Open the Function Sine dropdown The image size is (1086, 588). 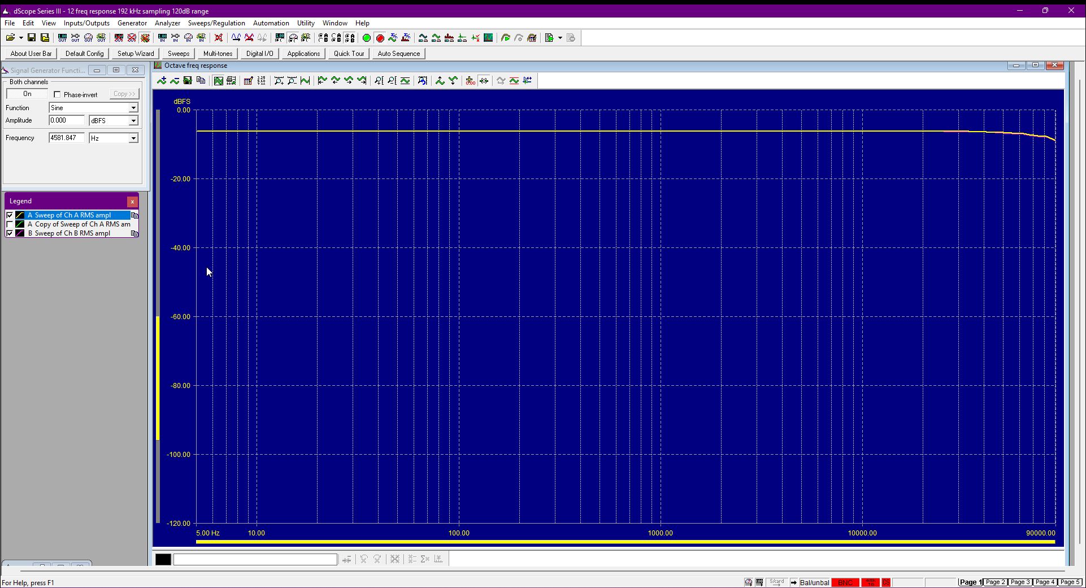[x=133, y=108]
